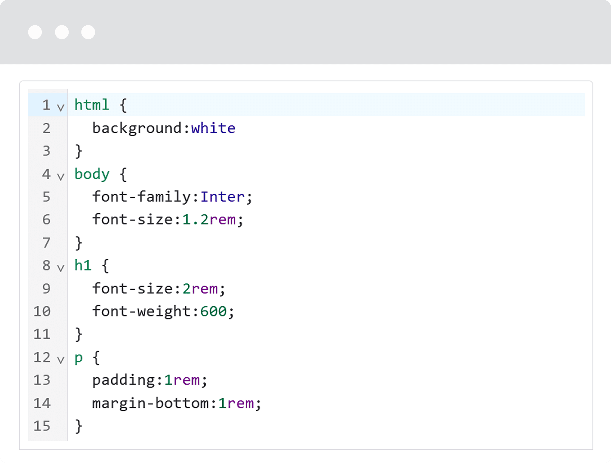Click line number 2 in gutter
Image resolution: width=611 pixels, height=463 pixels.
click(46, 128)
